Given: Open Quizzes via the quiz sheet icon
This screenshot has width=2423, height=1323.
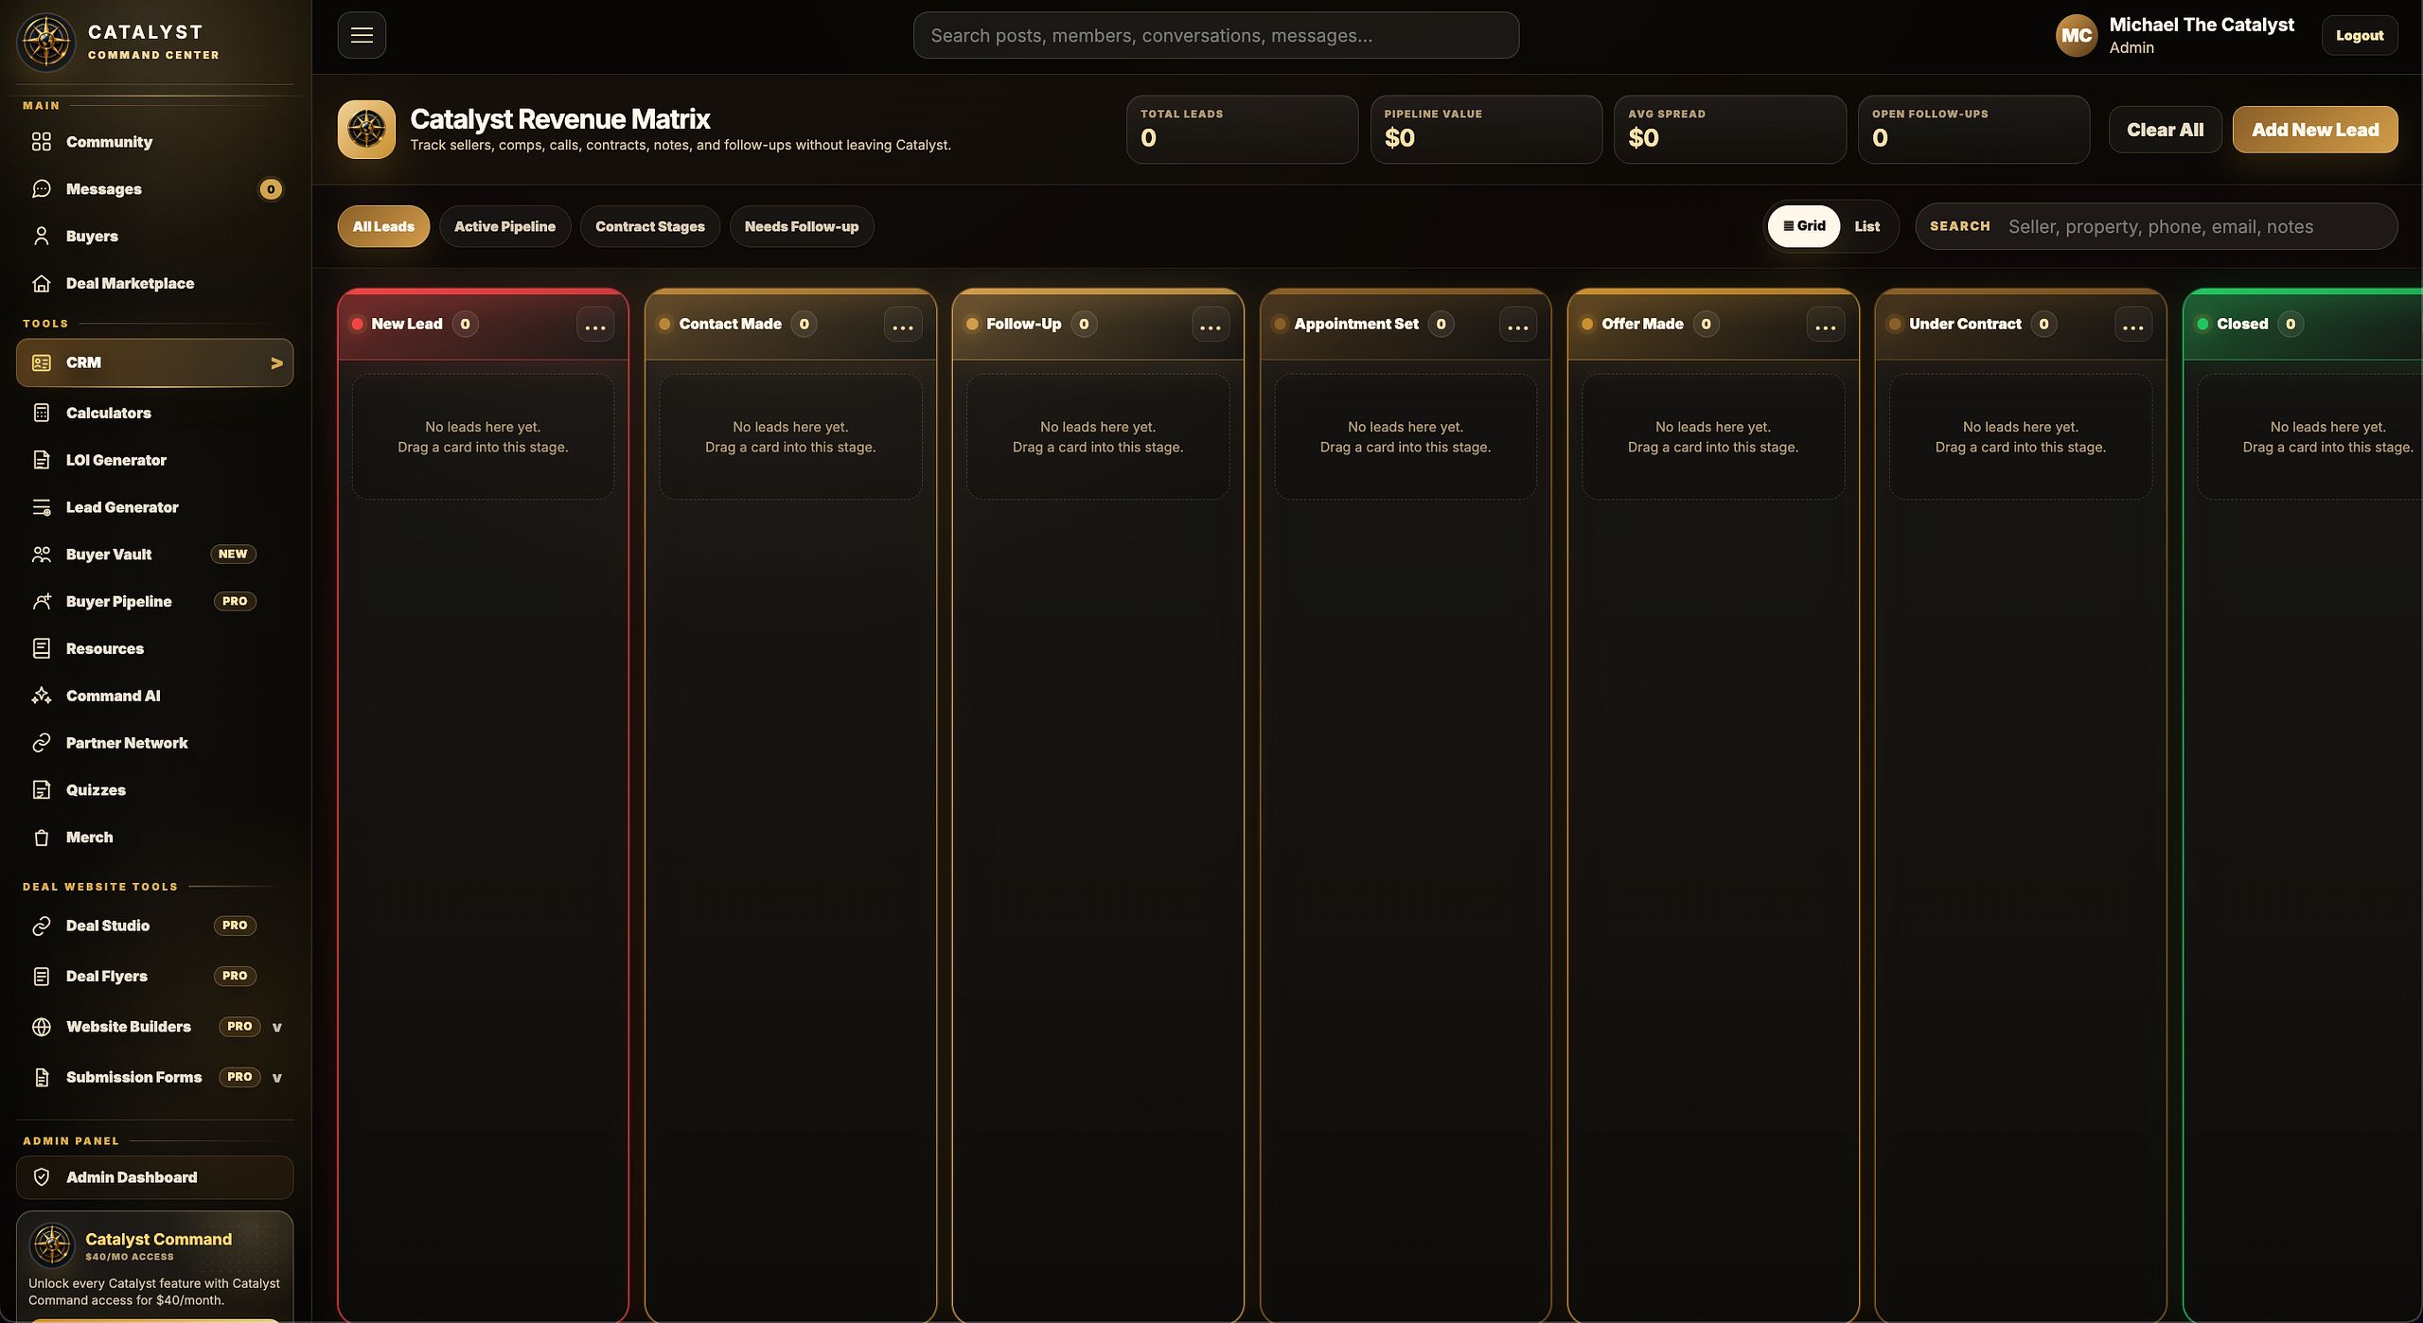Looking at the screenshot, I should coord(41,790).
